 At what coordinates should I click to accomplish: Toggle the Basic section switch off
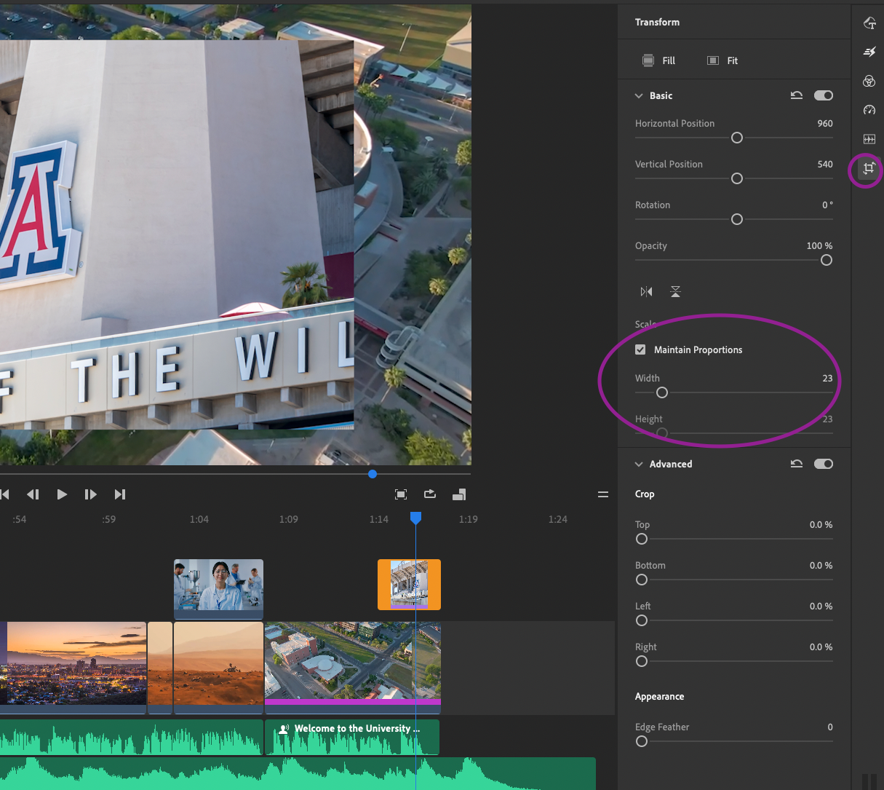tap(824, 95)
